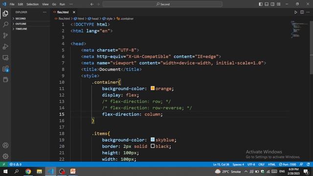Open the Accounts menu icon
313x176 pixels.
click(x=5, y=145)
